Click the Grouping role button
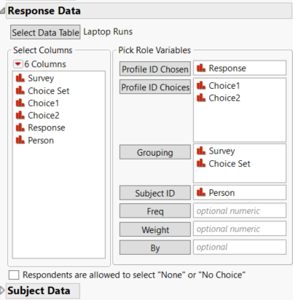Image resolution: width=293 pixels, height=300 pixels. [155, 152]
